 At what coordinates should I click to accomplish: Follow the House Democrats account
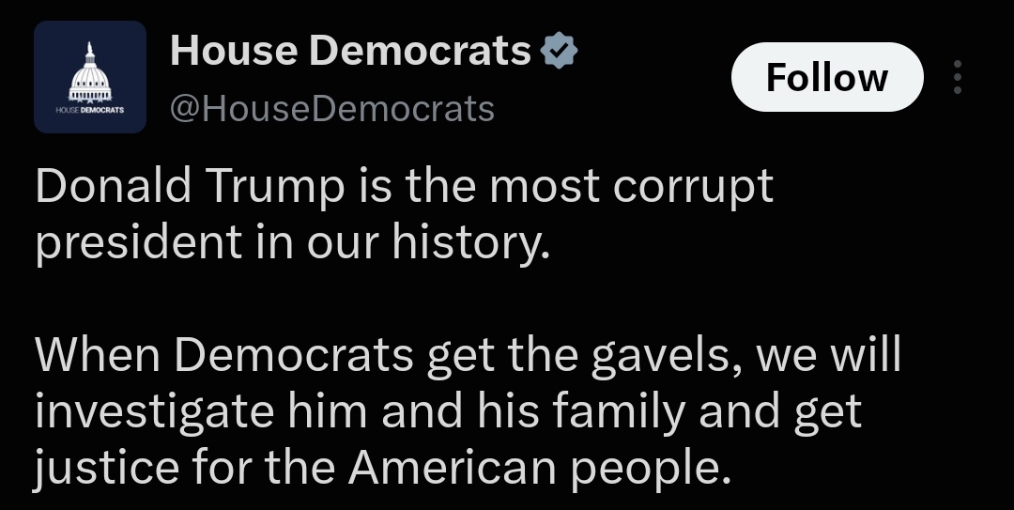(x=827, y=77)
